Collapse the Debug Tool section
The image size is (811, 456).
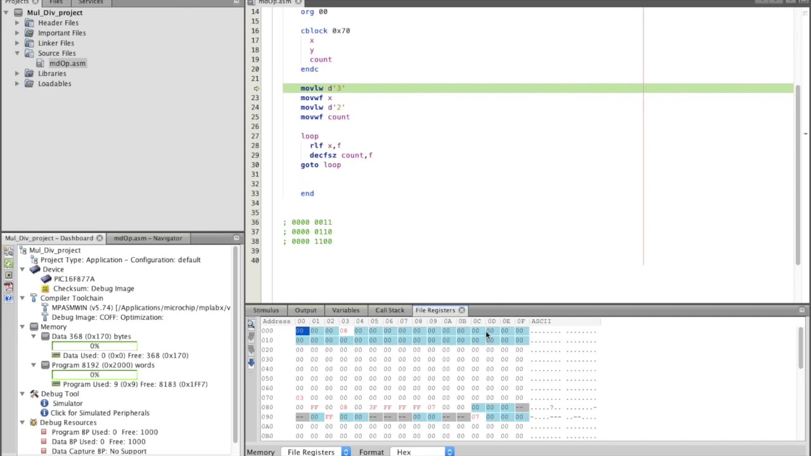pos(22,394)
